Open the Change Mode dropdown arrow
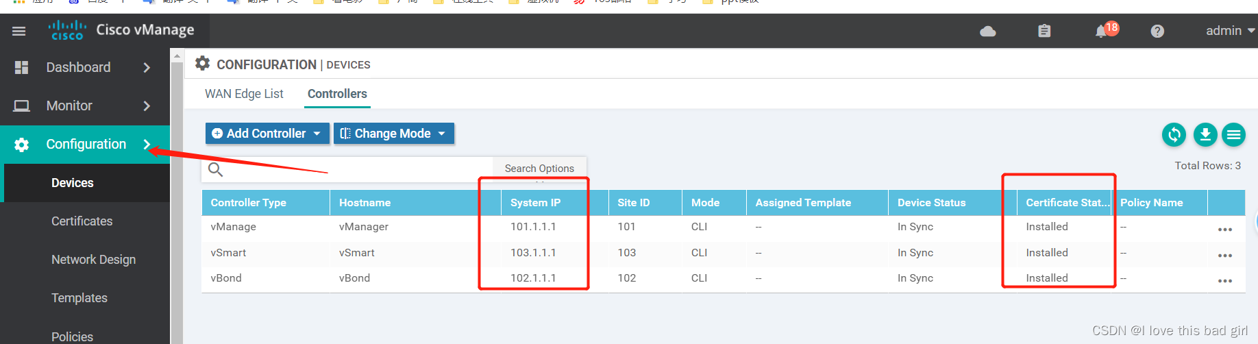Viewport: 1258px width, 344px height. pyautogui.click(x=442, y=134)
